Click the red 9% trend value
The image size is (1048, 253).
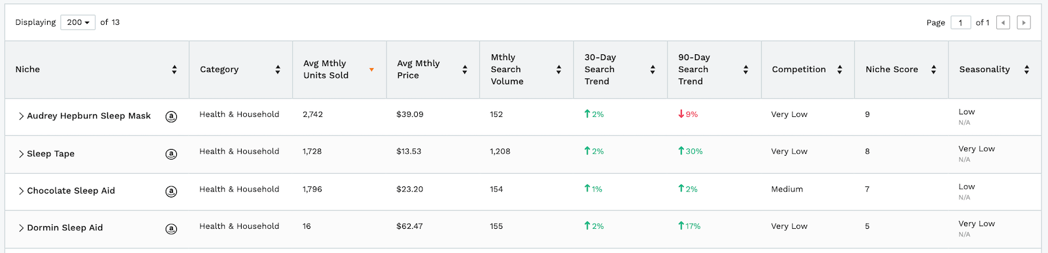point(688,114)
